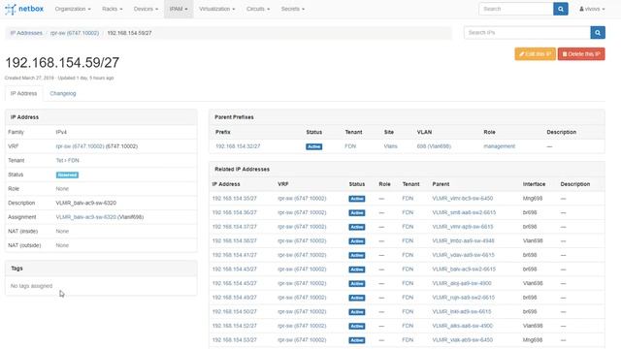The width and height of the screenshot is (621, 349).
Task: Expand the Virtualization menu
Action: pos(216,9)
